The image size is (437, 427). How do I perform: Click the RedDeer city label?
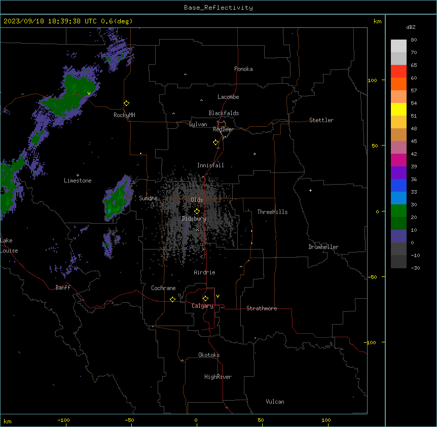coord(223,129)
